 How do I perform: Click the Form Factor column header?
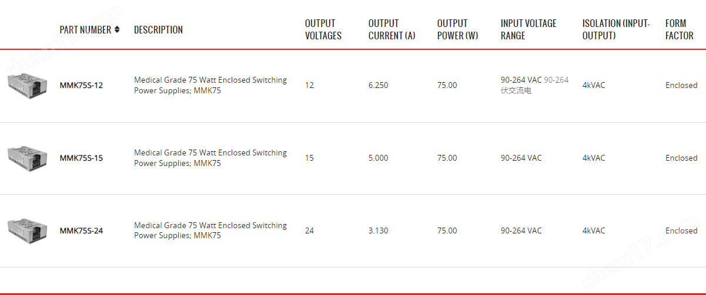point(680,29)
